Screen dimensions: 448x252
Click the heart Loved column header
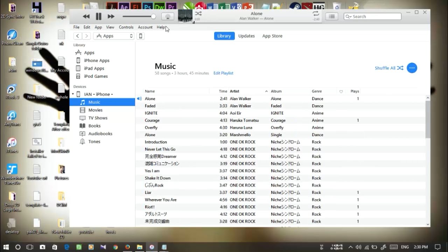341,91
